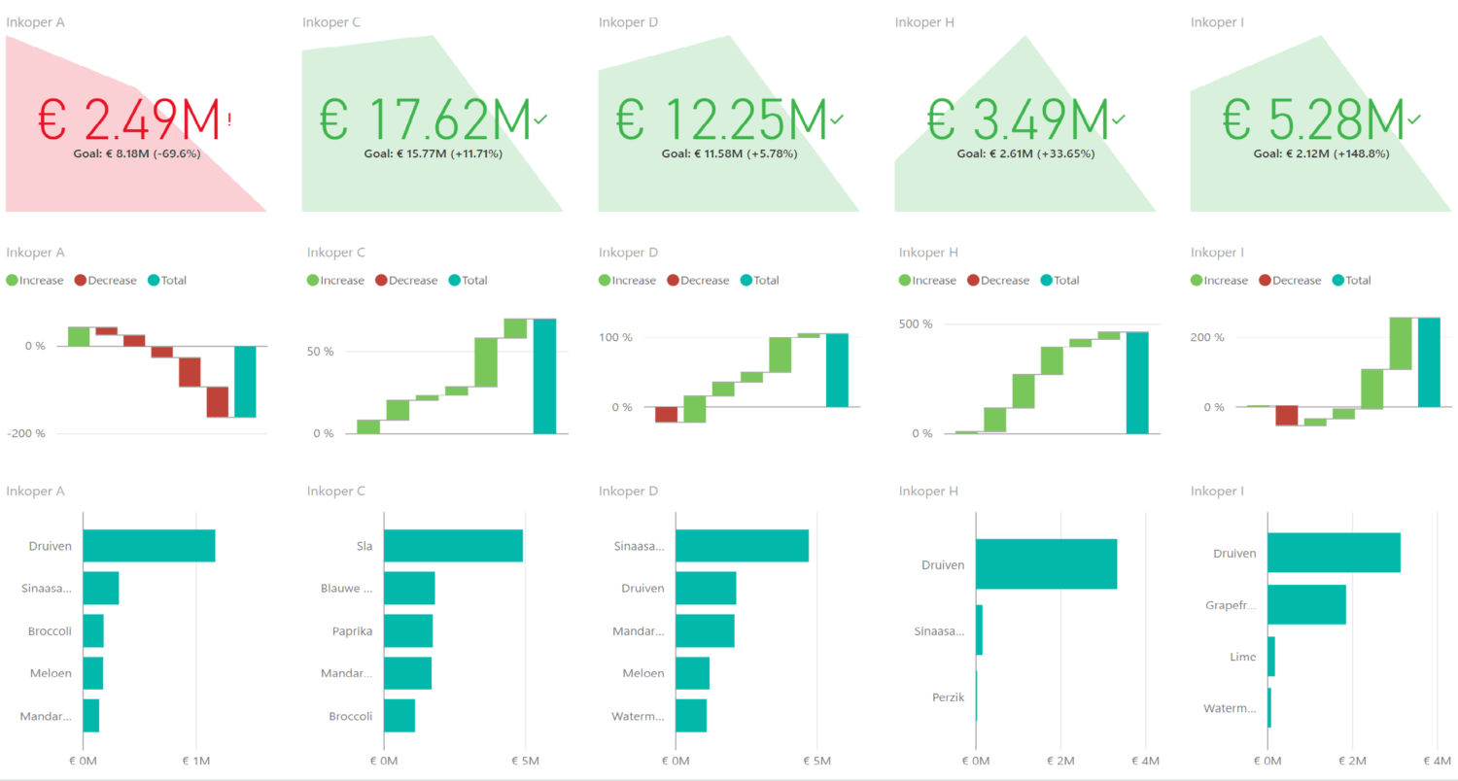Click the green Increase legend dot for Inkoper A
Image resolution: width=1458 pixels, height=781 pixels.
click(x=10, y=280)
